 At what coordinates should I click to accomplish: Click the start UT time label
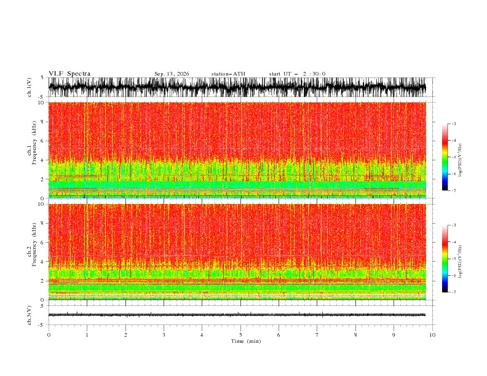click(x=297, y=74)
